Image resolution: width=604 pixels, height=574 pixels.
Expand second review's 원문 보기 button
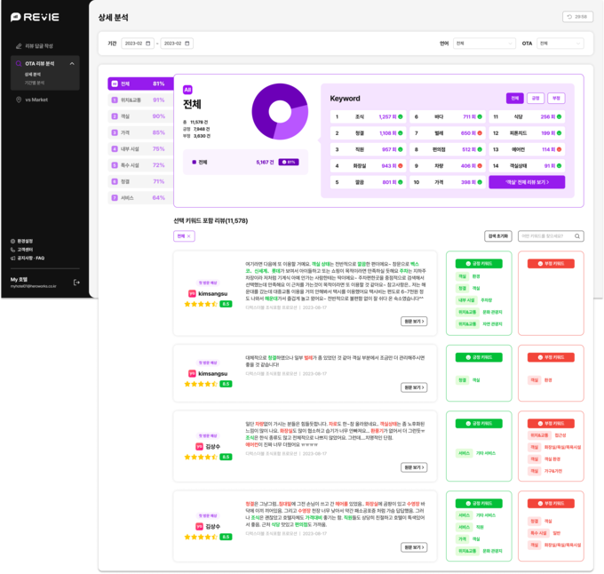click(x=414, y=387)
